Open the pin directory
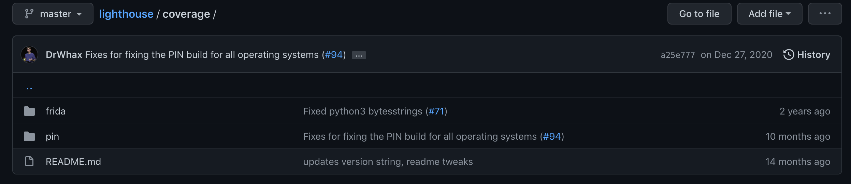The width and height of the screenshot is (851, 184). [x=52, y=136]
